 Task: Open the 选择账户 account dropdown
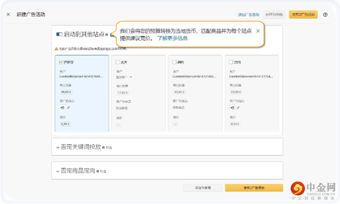(x=124, y=77)
